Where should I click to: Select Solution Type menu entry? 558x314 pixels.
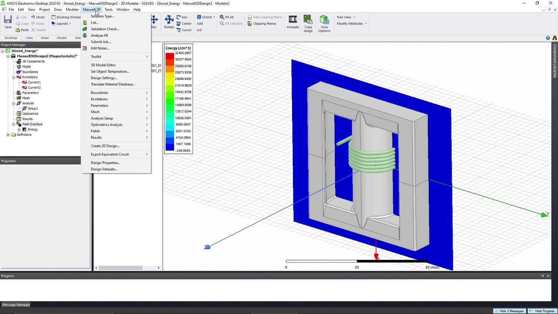coord(117,16)
